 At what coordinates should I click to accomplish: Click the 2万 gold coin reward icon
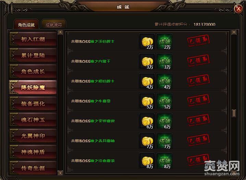tap(147, 41)
